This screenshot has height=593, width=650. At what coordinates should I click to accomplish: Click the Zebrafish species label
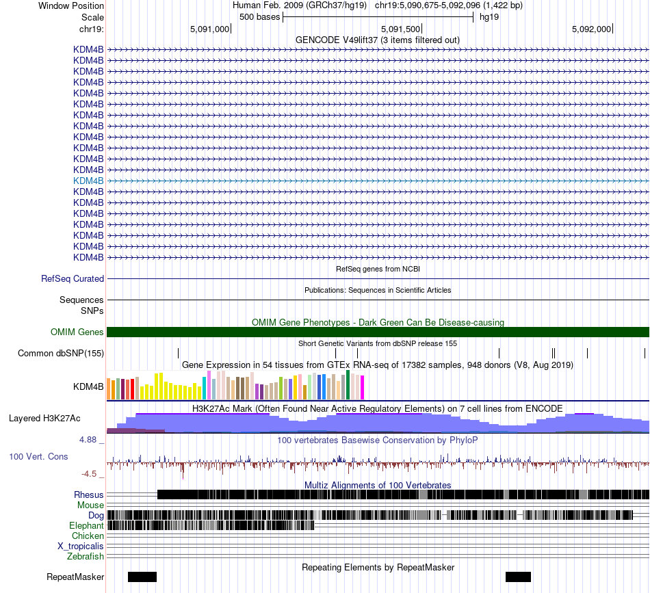[x=86, y=557]
